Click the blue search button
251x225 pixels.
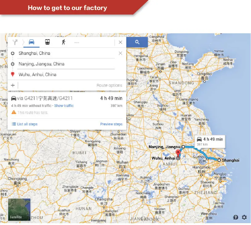coord(137,42)
